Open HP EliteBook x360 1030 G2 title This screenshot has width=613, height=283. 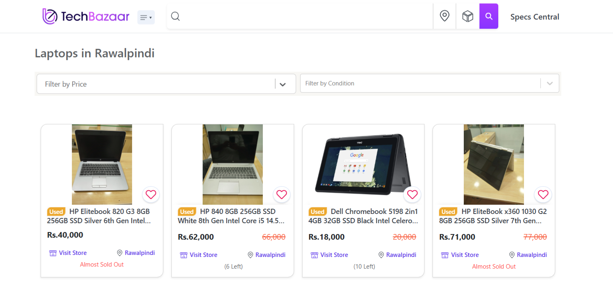point(493,216)
